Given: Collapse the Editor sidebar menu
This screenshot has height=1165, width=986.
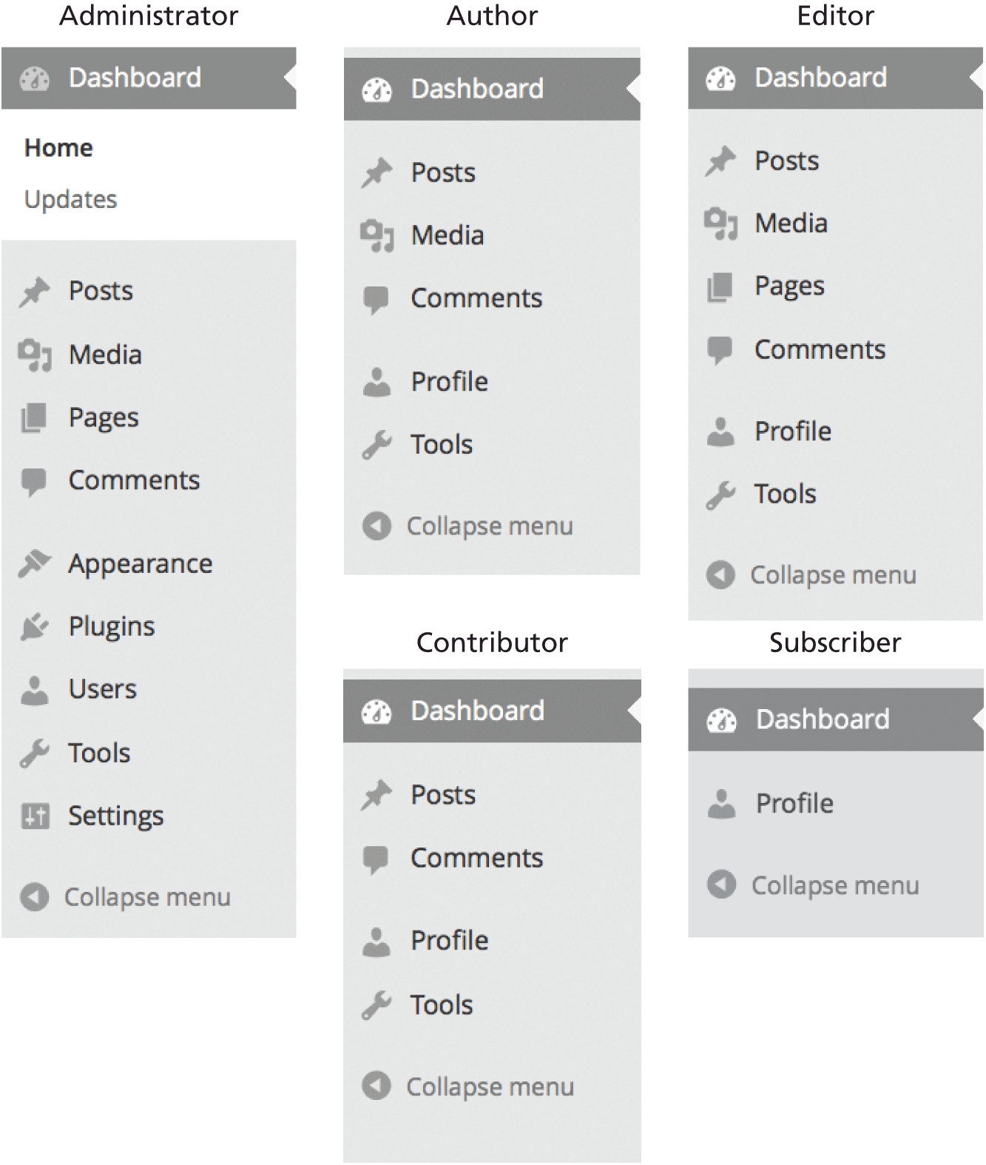Looking at the screenshot, I should 832,575.
